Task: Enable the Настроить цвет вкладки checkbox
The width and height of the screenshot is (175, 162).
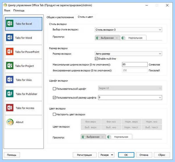Action: click(54, 114)
